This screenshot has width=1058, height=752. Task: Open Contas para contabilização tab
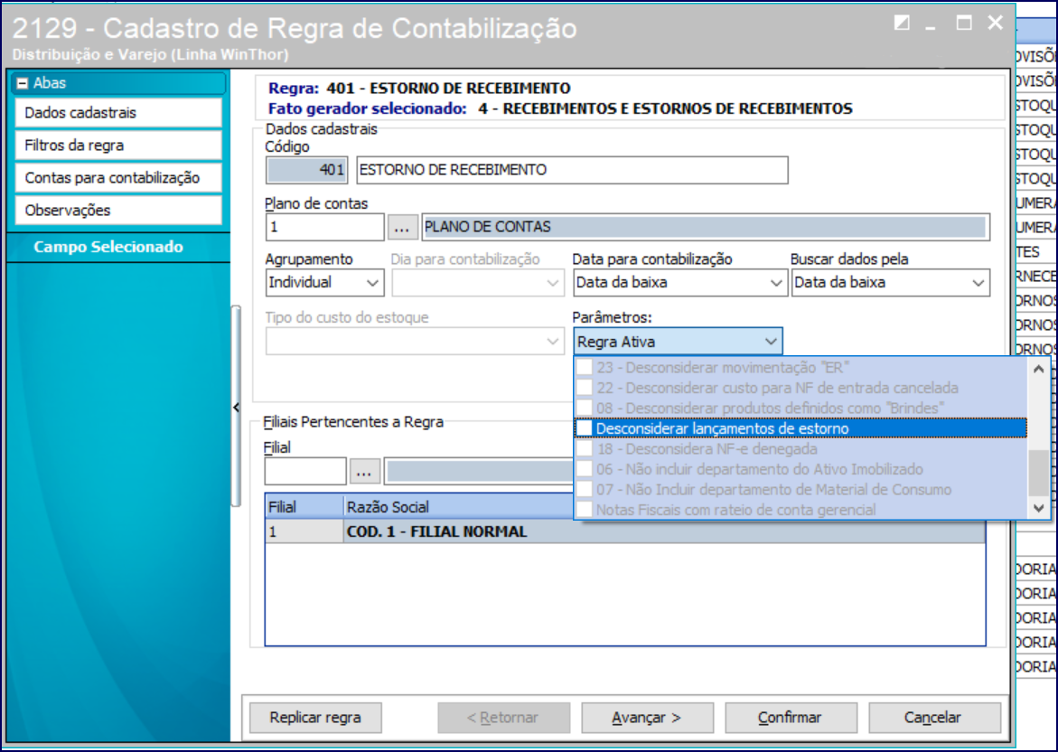(x=118, y=177)
